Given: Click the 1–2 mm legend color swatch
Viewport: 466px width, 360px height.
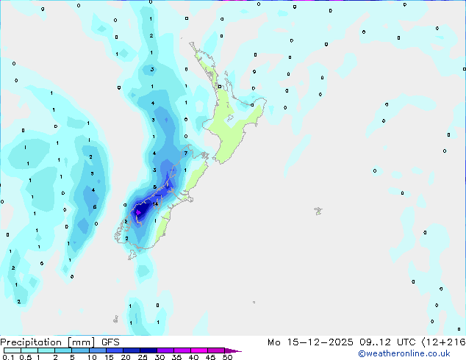Looking at the screenshot, I should (46, 350).
